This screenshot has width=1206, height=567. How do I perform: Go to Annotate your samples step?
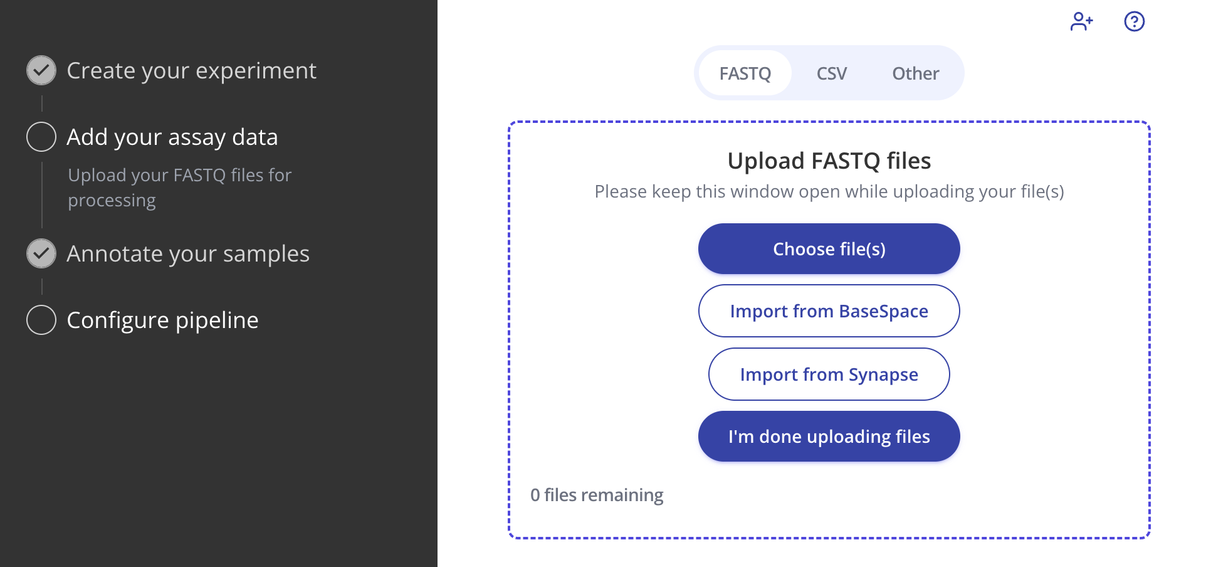(x=188, y=254)
